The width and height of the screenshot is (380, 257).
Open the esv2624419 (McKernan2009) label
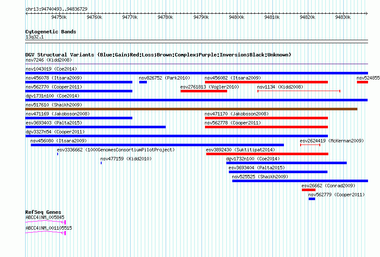tap(332, 141)
